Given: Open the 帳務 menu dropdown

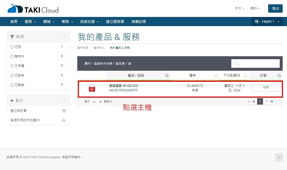Looking at the screenshot, I should click(x=67, y=22).
